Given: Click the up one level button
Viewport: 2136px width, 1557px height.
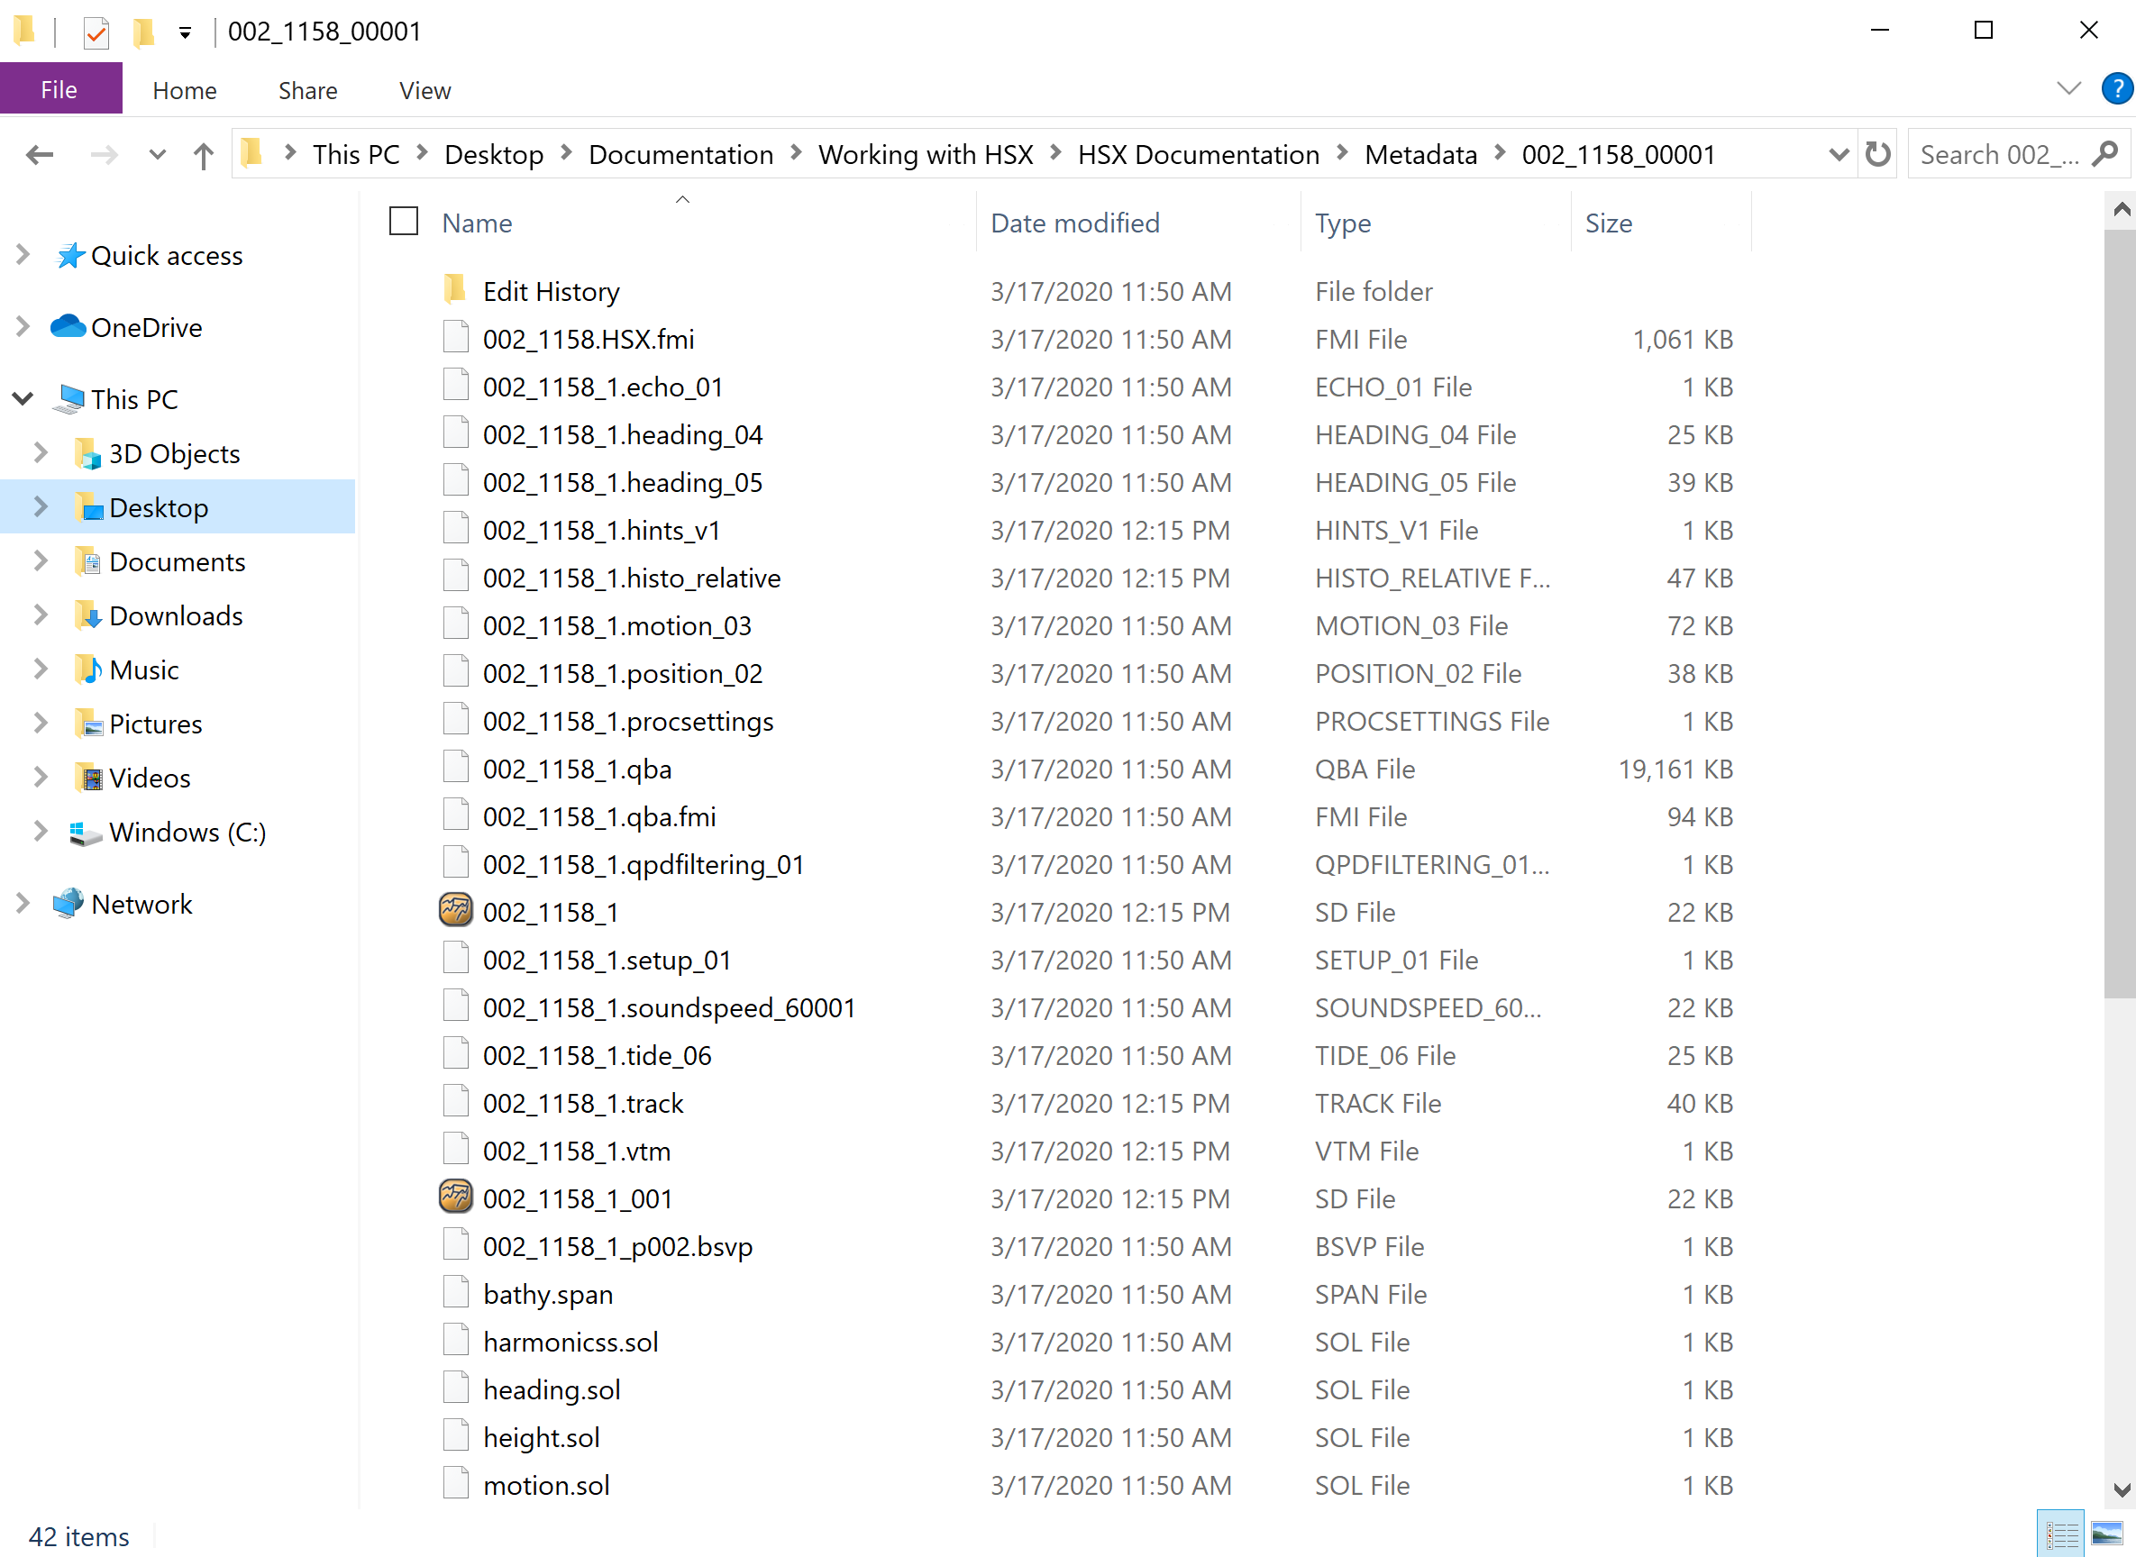Looking at the screenshot, I should click(202, 155).
